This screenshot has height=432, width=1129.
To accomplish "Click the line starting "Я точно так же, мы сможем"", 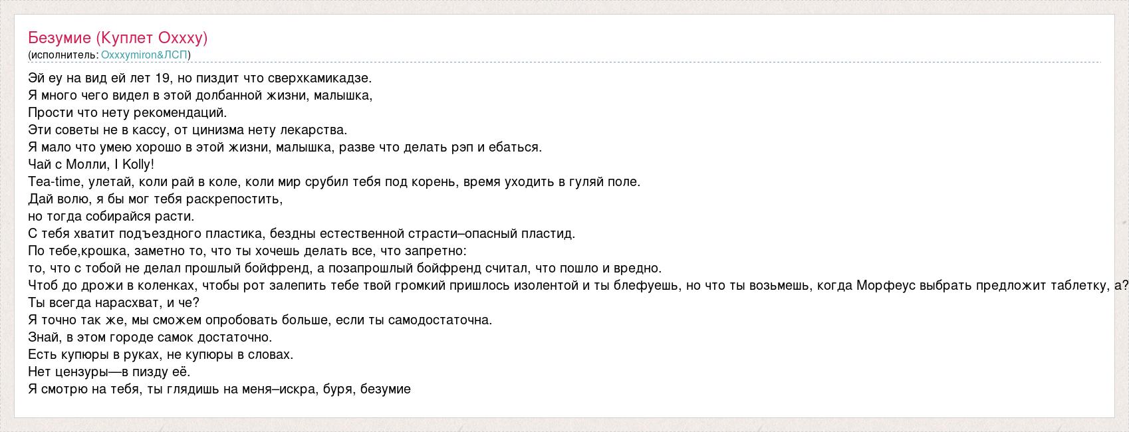I will coord(260,320).
